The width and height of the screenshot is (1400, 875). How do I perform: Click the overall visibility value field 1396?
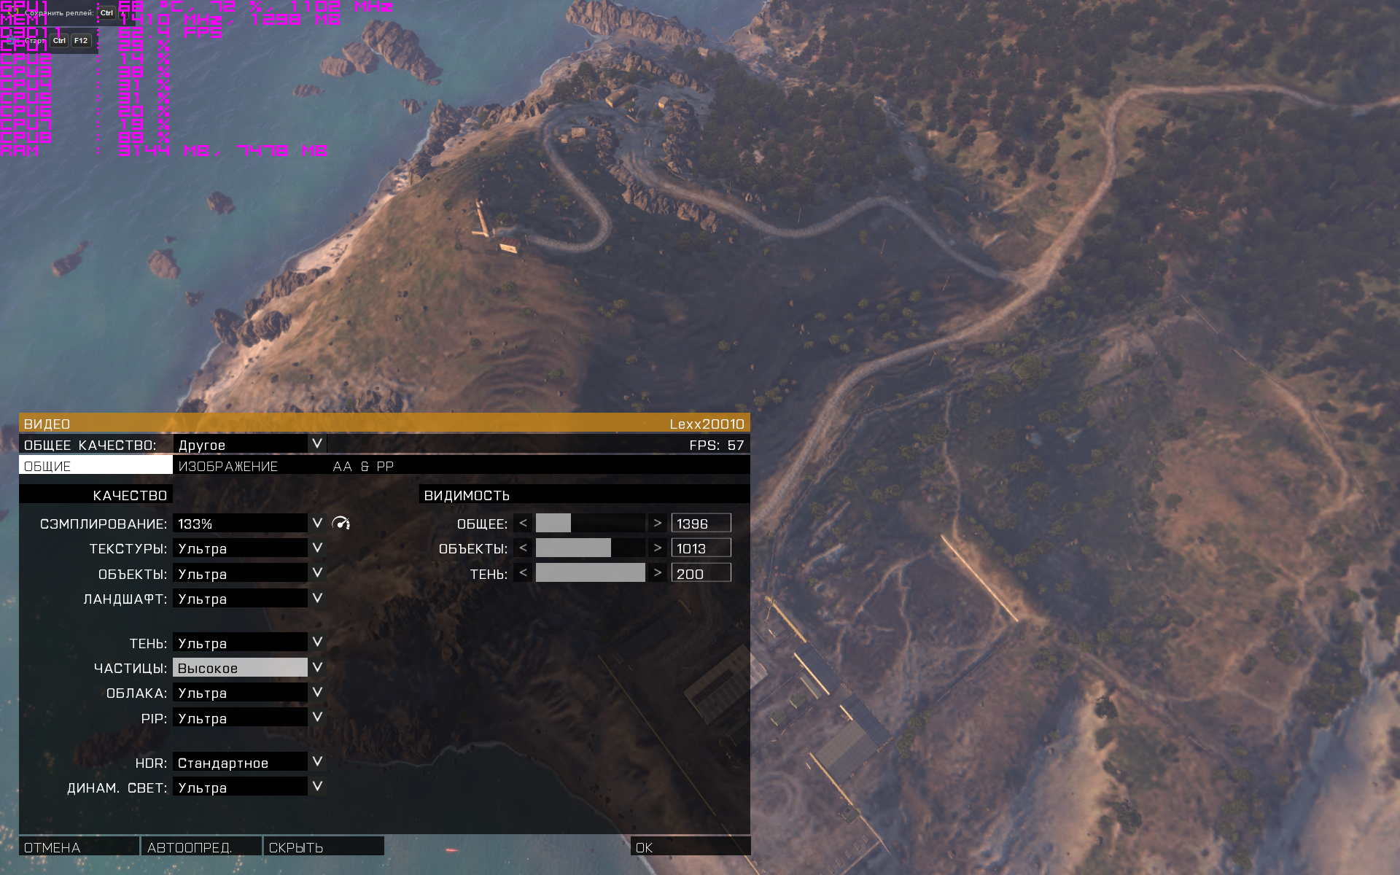700,523
